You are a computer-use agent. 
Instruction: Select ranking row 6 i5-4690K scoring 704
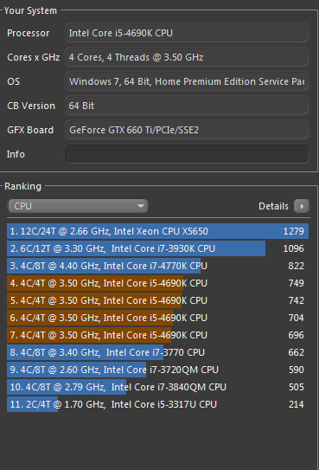click(157, 318)
